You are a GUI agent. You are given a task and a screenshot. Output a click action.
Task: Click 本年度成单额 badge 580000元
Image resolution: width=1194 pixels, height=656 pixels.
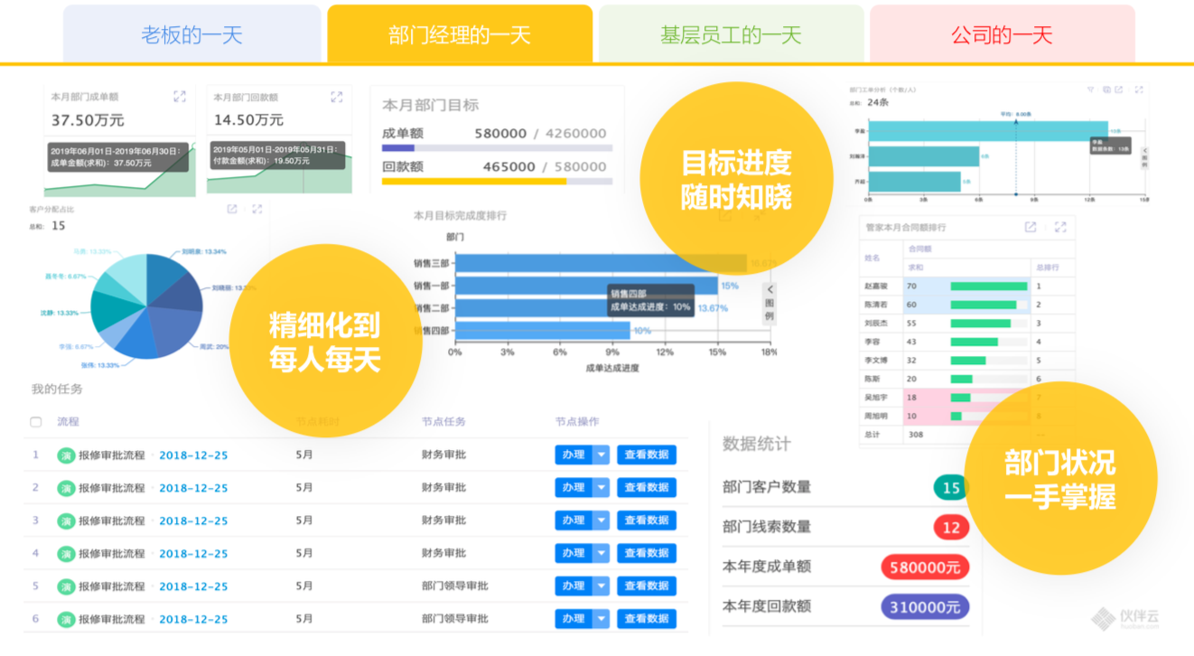tap(926, 567)
